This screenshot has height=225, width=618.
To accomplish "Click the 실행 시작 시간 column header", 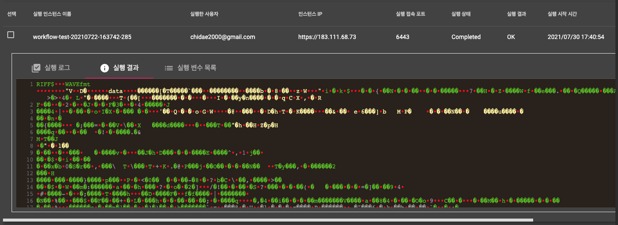I will tap(565, 14).
